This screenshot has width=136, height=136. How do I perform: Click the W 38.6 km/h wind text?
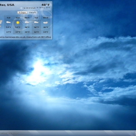click(x=29, y=8)
